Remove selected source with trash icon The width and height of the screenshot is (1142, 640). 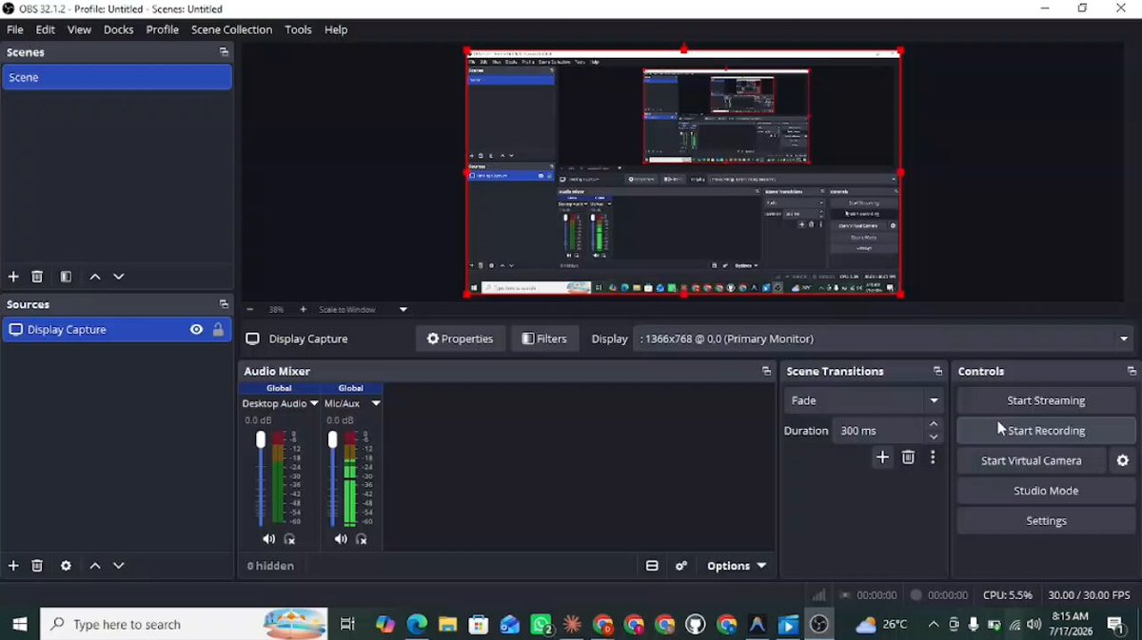(37, 566)
